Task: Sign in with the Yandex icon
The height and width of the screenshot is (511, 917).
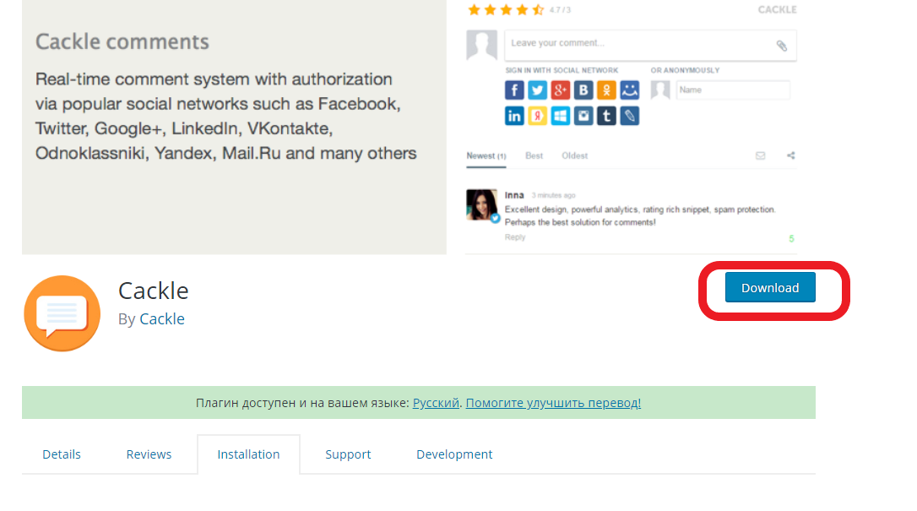Action: [x=538, y=116]
